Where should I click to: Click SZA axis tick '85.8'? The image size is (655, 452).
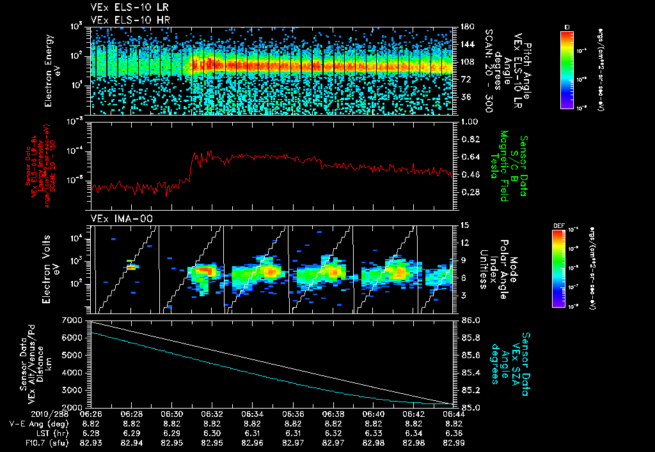[471, 338]
